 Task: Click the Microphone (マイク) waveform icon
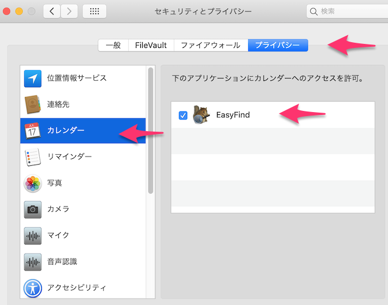tap(33, 236)
